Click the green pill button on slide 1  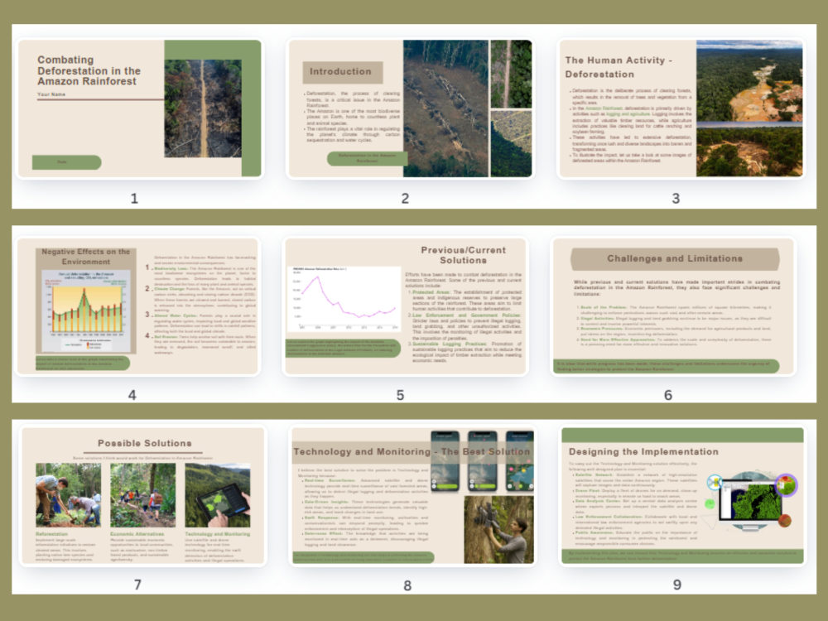tap(66, 162)
